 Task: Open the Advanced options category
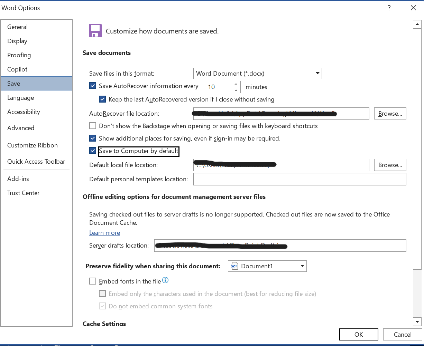(x=21, y=128)
